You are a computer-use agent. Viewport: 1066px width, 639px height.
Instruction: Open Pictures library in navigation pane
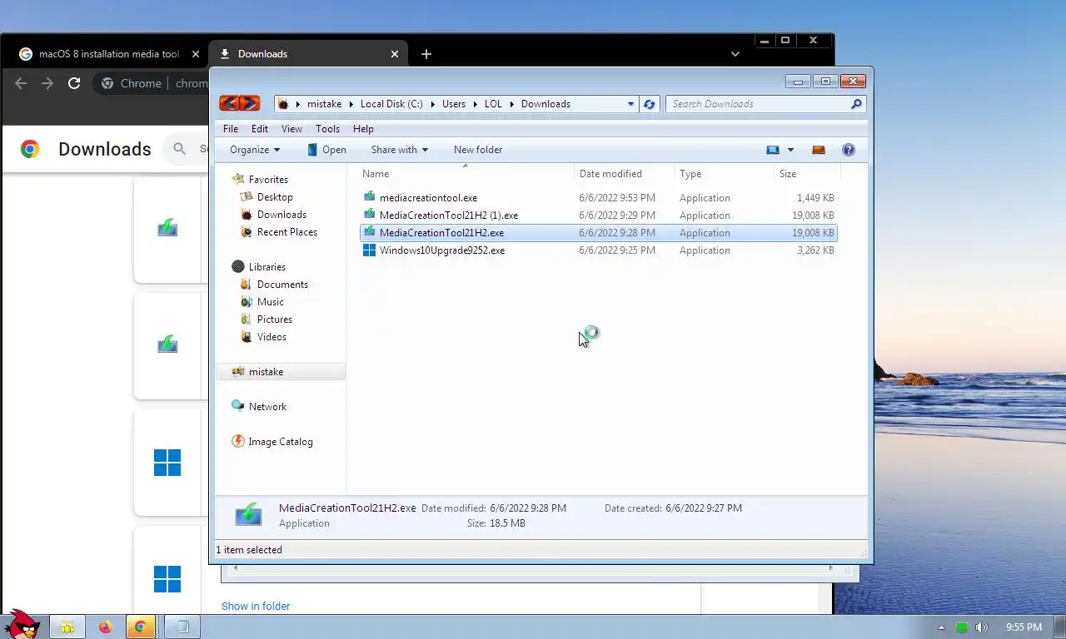click(275, 319)
